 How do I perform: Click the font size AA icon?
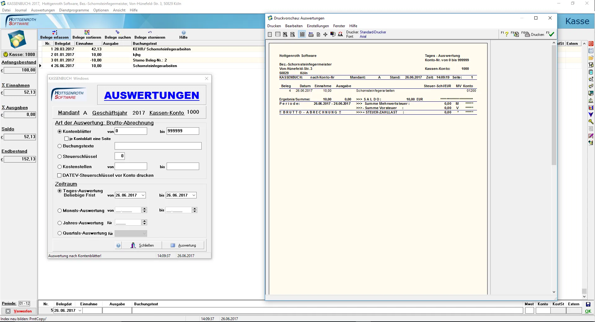coord(340,35)
